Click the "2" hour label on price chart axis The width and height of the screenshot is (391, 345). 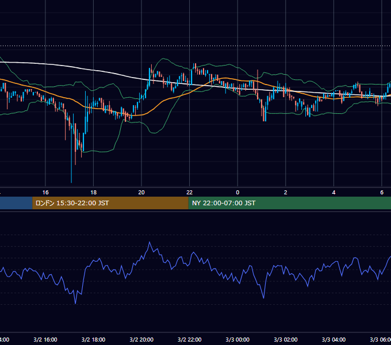tap(286, 193)
